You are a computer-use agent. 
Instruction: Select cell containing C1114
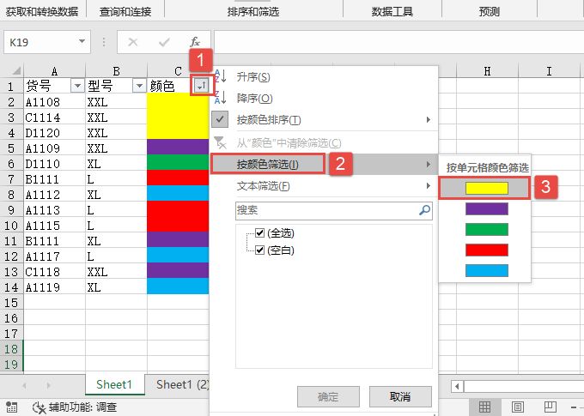pos(54,118)
